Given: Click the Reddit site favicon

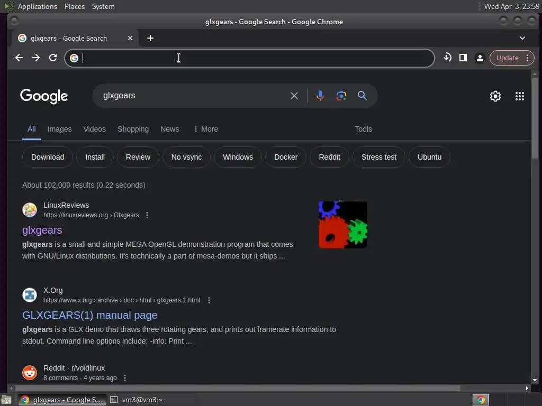Looking at the screenshot, I should click(30, 373).
